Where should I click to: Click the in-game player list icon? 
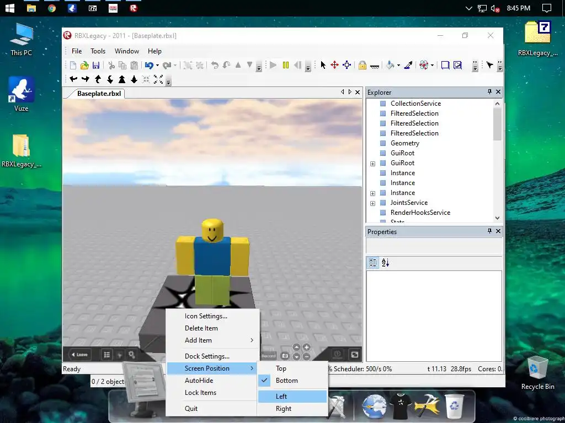(107, 355)
